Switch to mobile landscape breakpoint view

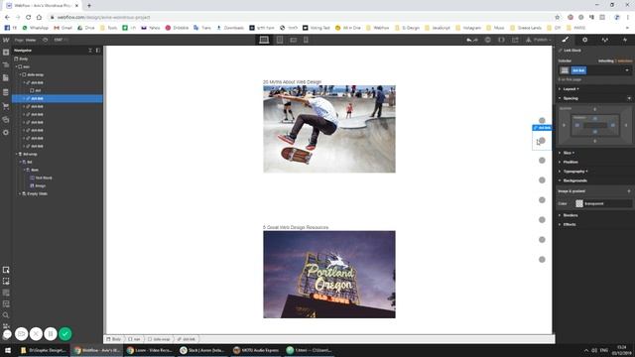(x=294, y=40)
